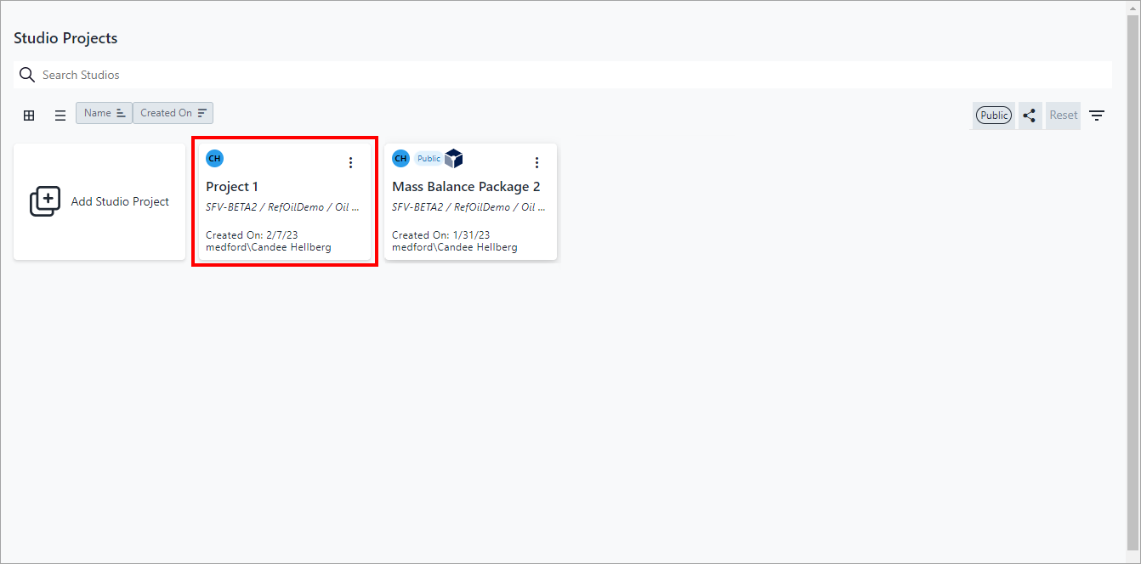Toggle sort by Name
1141x564 pixels.
click(x=104, y=113)
